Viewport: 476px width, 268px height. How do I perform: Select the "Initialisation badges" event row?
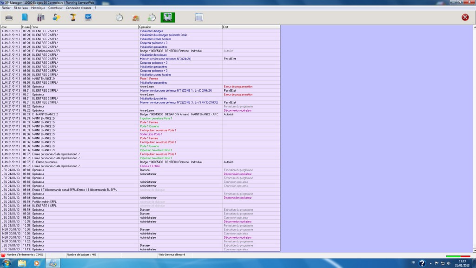[140, 31]
